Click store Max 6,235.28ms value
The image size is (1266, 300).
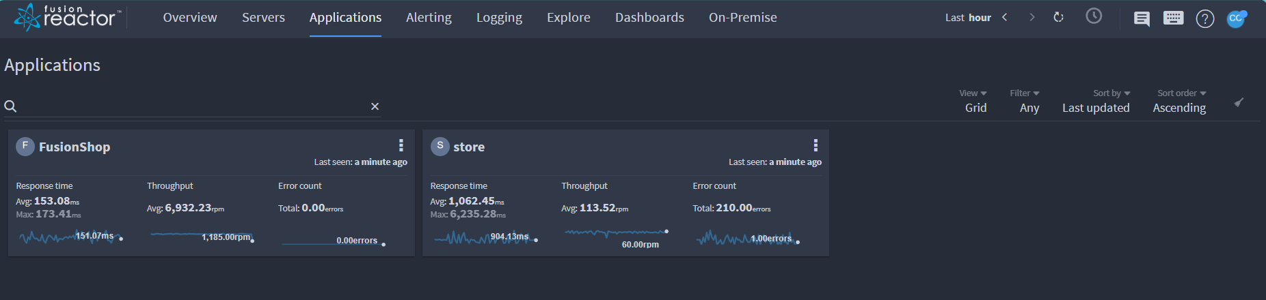tap(468, 214)
